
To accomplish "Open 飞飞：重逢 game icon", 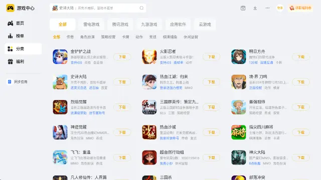I will pos(60,157).
